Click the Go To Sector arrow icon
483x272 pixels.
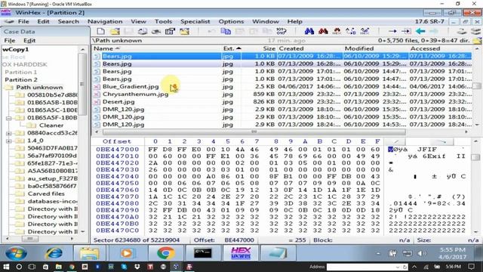click(x=406, y=31)
